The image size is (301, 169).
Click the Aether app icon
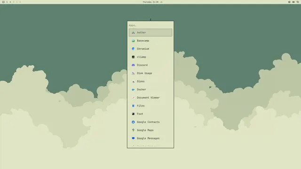(133, 32)
